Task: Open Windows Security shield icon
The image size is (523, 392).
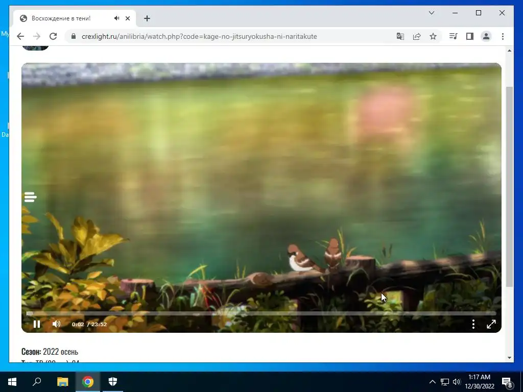Action: point(113,382)
